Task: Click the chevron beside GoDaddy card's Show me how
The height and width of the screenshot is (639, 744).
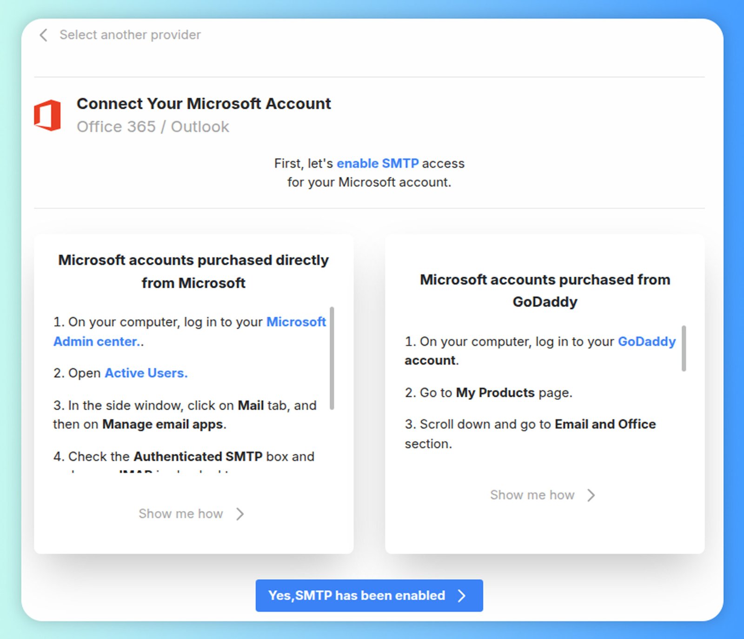Action: 591,495
